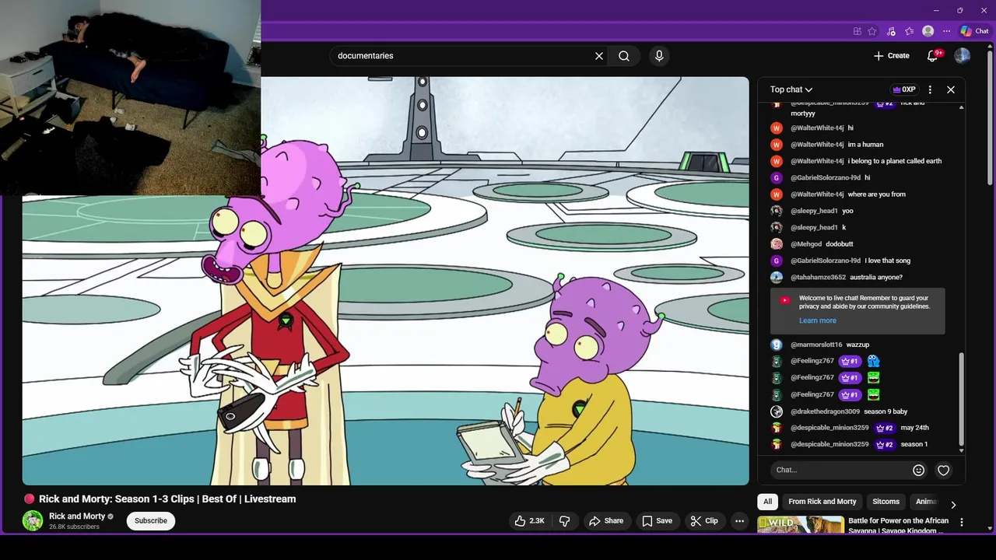Click "dodobutt" chat message
Screen dimensions: 996x560
point(840,244)
